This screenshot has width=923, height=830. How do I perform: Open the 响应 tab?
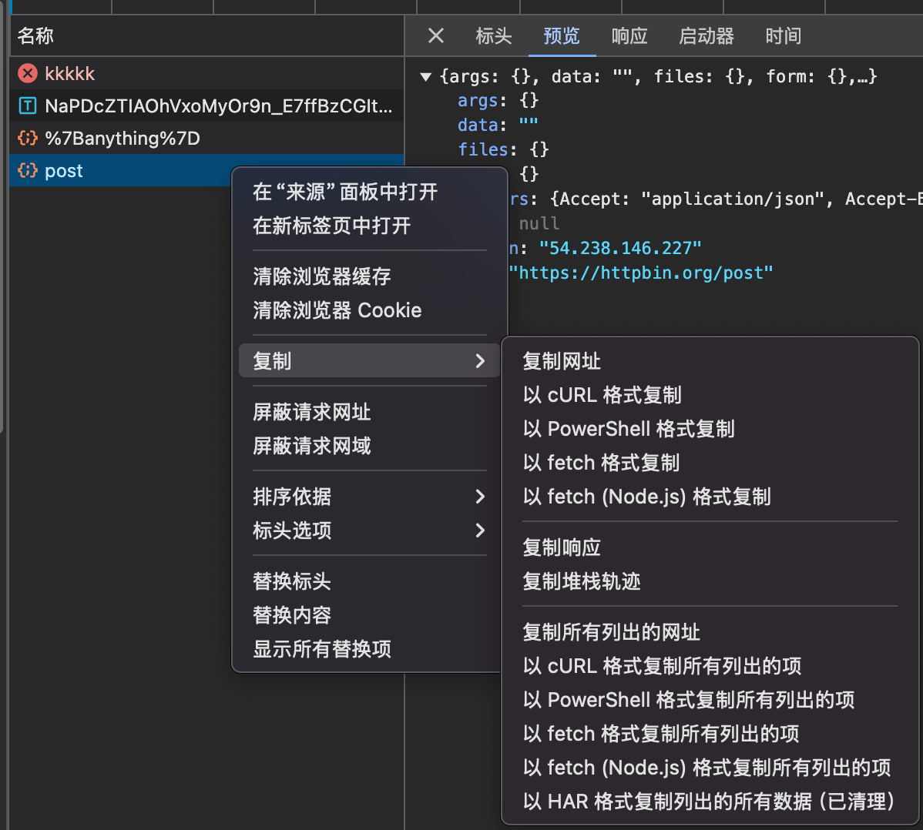(629, 36)
